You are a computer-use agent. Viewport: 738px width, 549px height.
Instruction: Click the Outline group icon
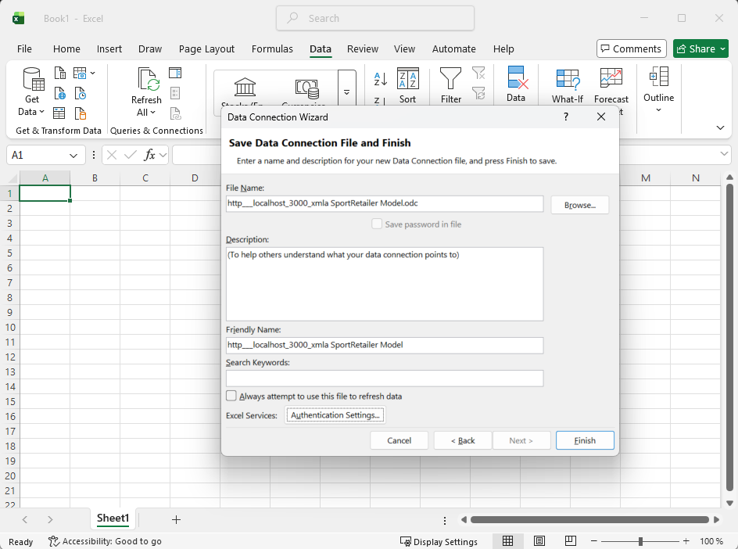pyautogui.click(x=659, y=77)
